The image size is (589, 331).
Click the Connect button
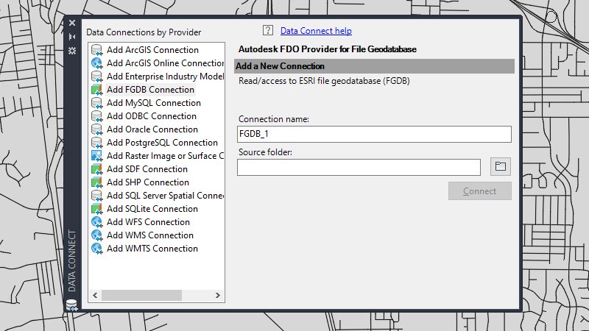pyautogui.click(x=480, y=191)
